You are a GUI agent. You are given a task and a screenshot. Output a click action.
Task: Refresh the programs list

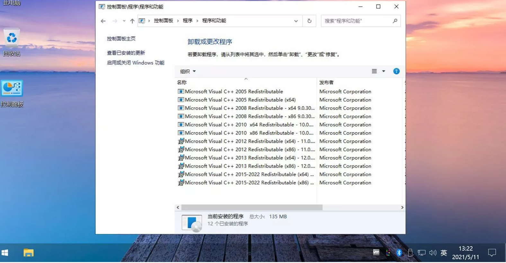309,21
